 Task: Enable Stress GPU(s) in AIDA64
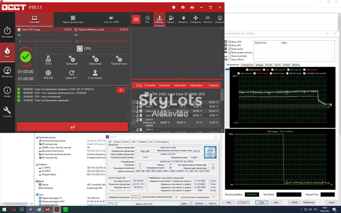click(x=230, y=60)
